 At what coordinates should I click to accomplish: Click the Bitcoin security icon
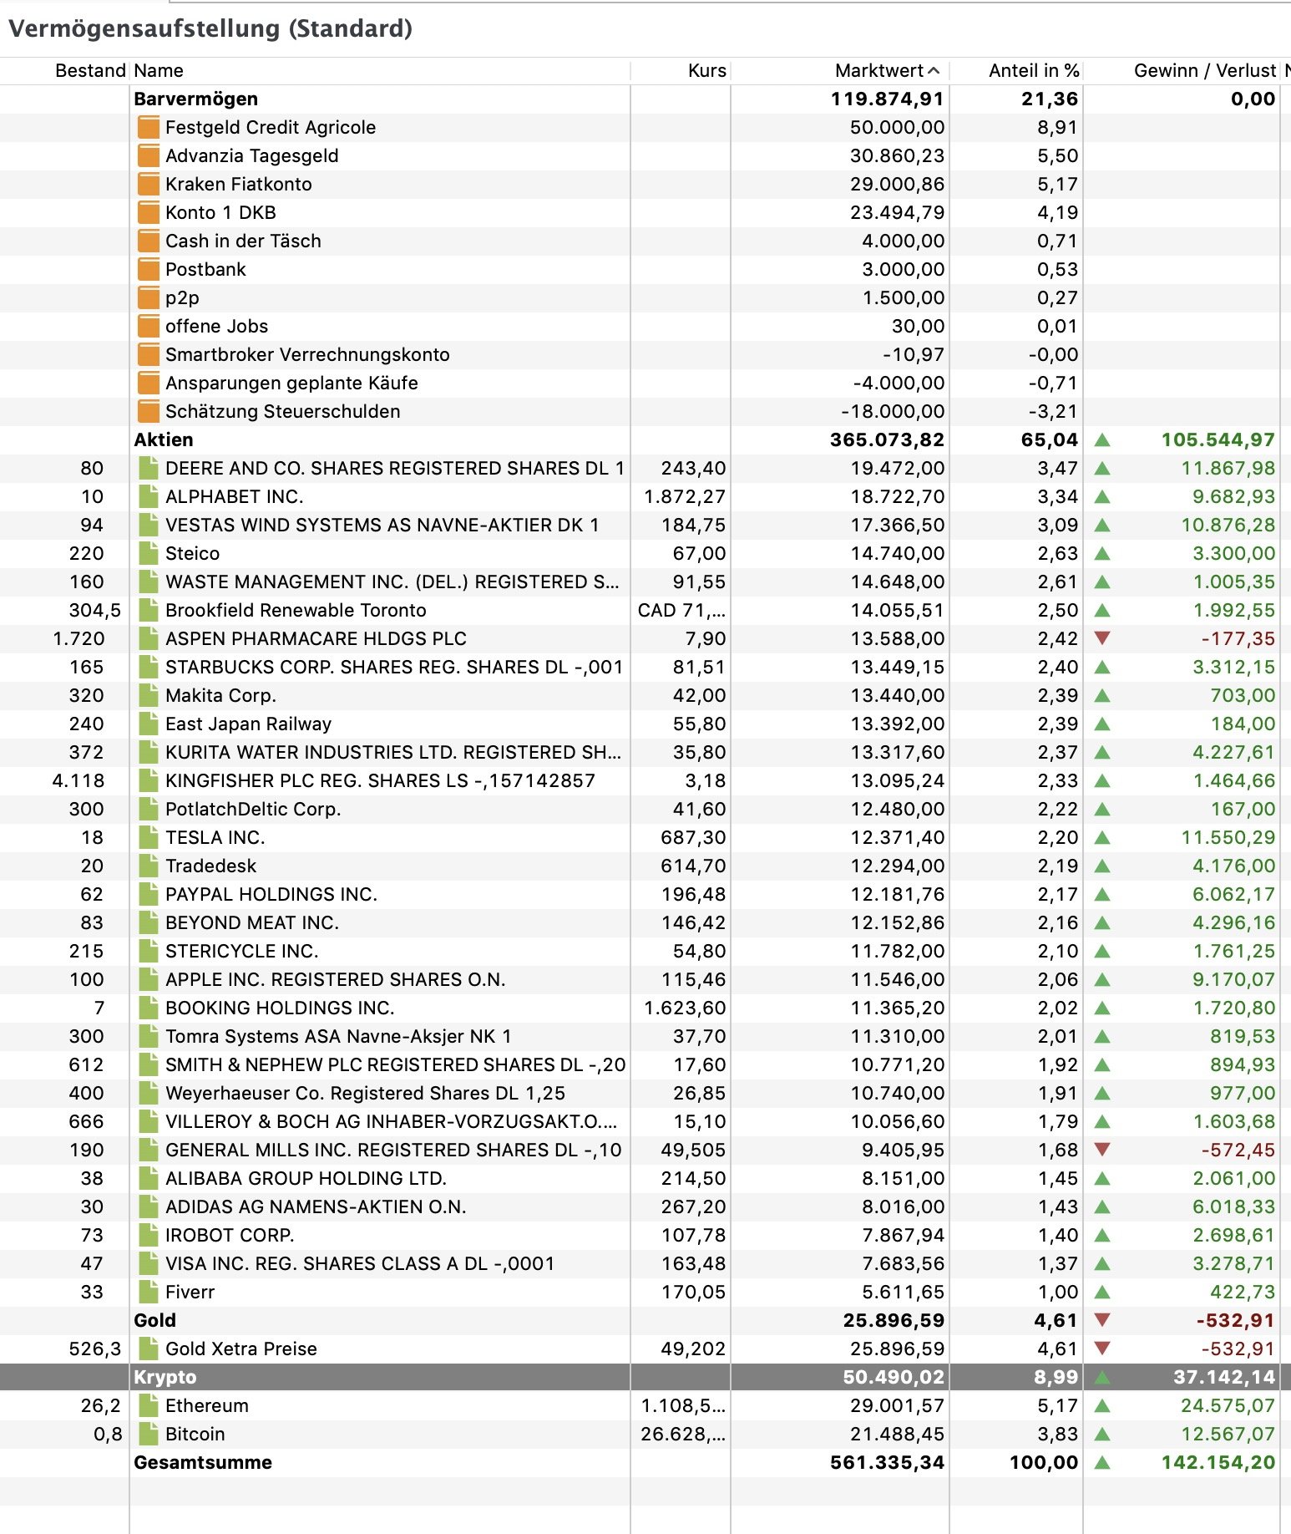149,1435
